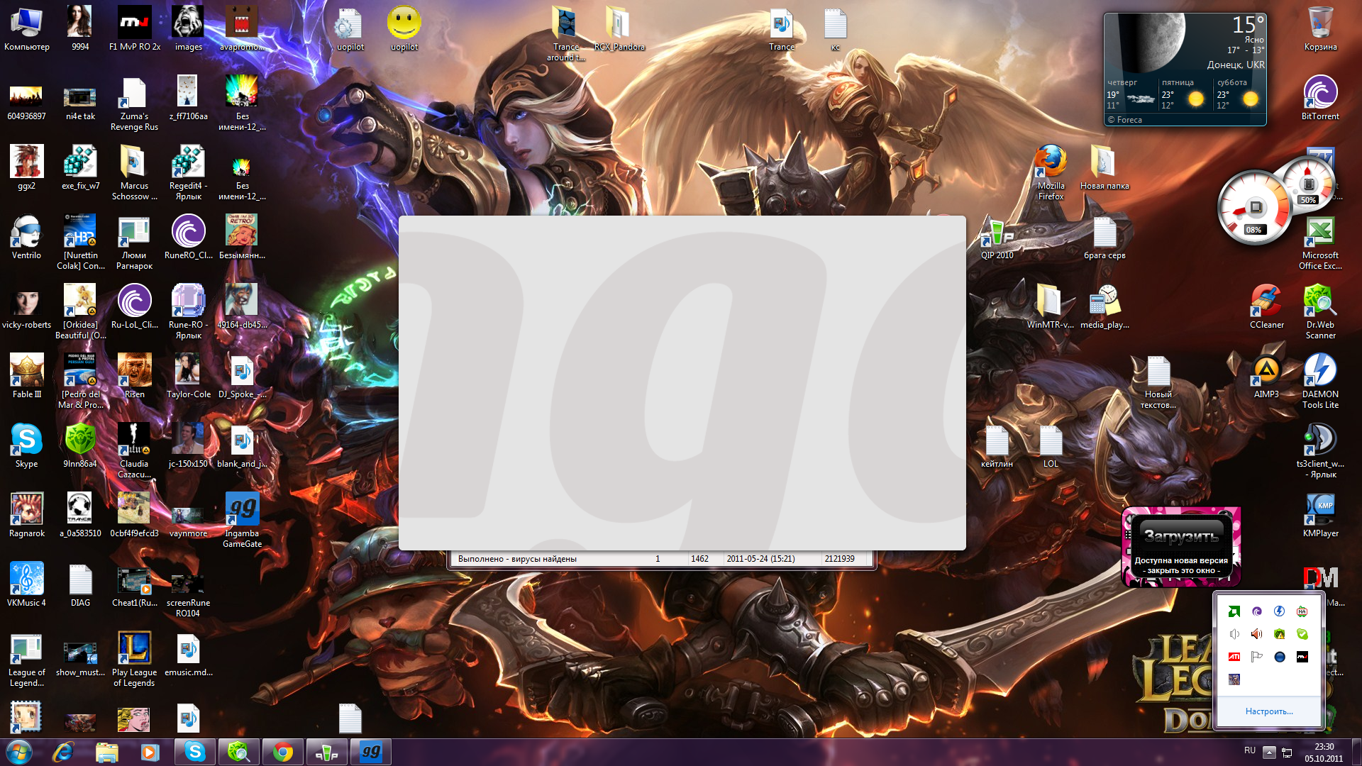Click the taskbar clock showing 23:30
The image size is (1362, 766).
pos(1323,752)
